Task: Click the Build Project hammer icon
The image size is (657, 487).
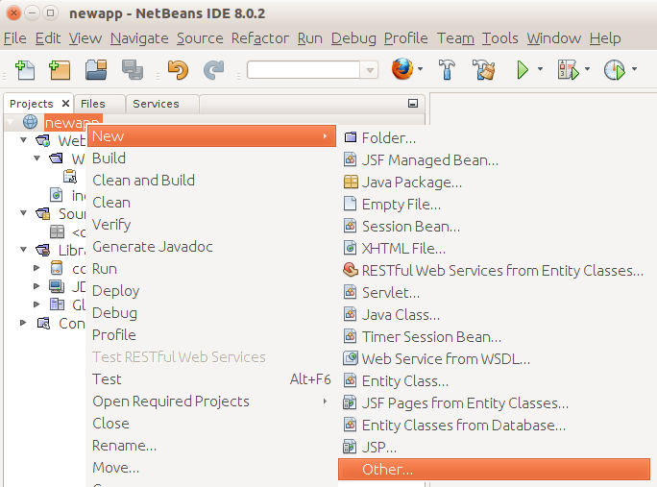Action: click(447, 69)
